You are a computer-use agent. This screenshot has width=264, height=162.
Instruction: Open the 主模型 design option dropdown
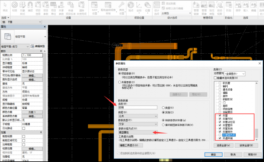click(176, 13)
